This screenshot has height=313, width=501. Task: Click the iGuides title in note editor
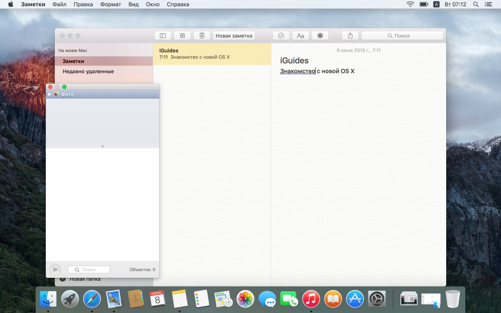point(294,60)
